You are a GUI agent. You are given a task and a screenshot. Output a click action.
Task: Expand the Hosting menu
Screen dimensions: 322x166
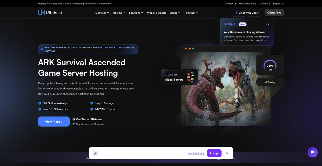119,13
